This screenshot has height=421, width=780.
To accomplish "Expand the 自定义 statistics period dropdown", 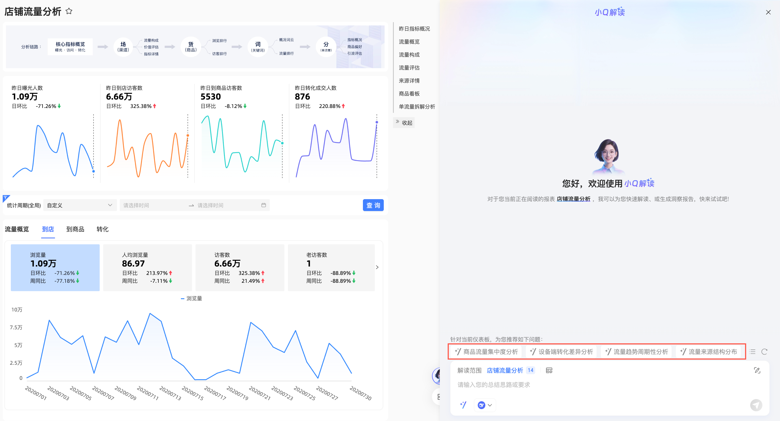I will point(80,205).
